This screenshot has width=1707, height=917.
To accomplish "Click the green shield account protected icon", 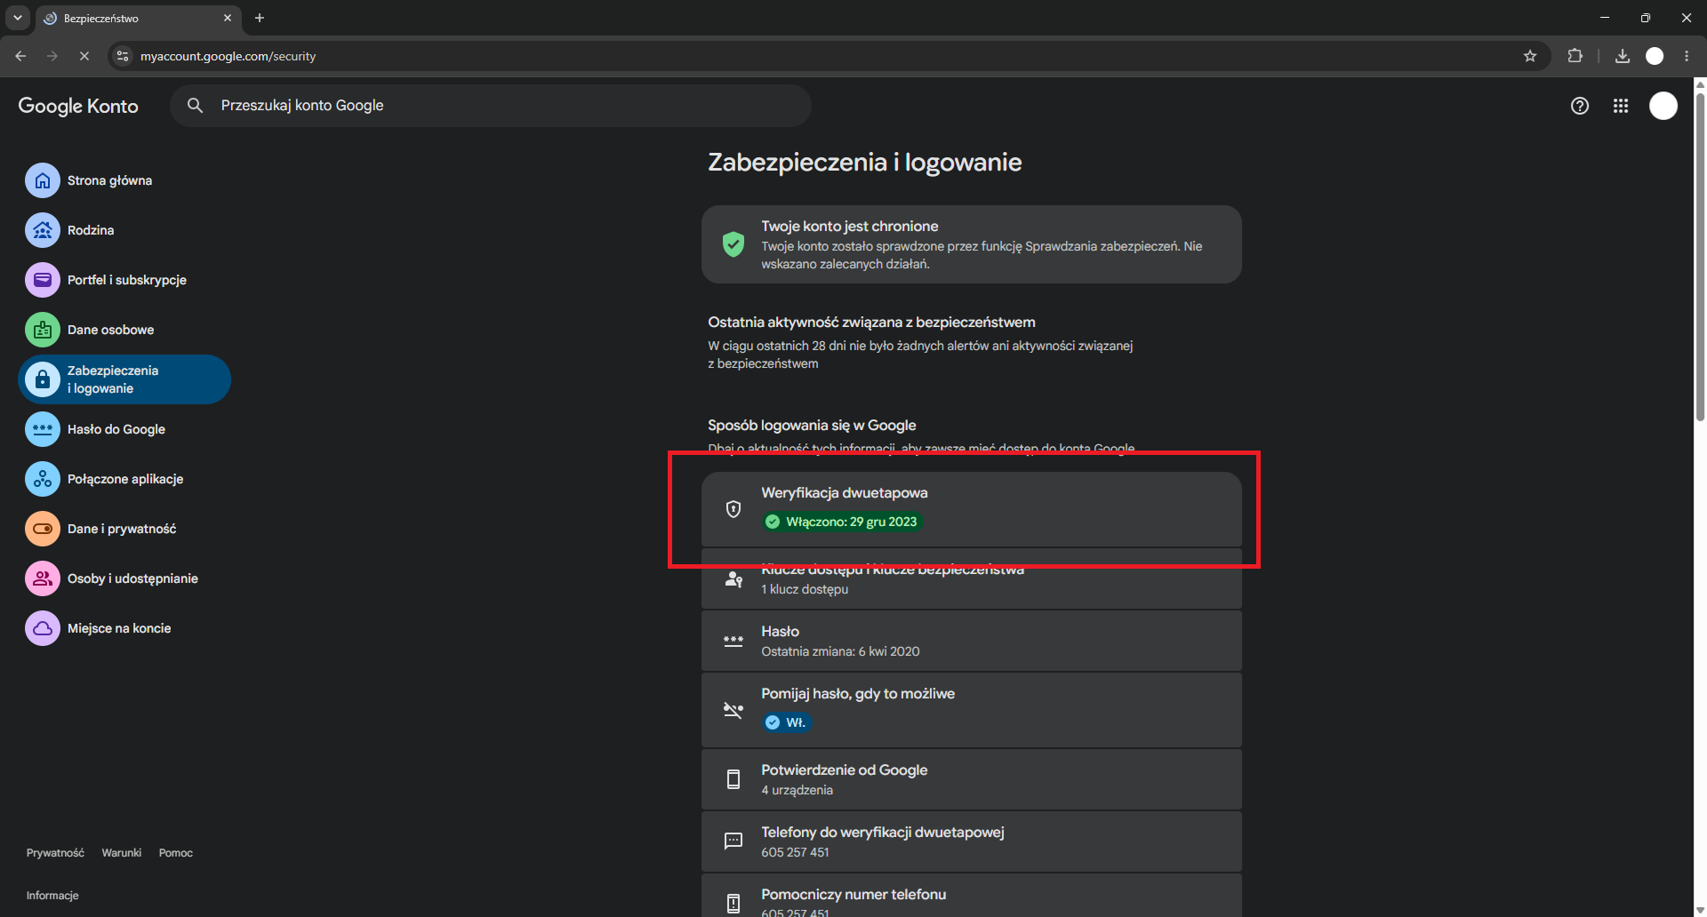I will pos(733,244).
